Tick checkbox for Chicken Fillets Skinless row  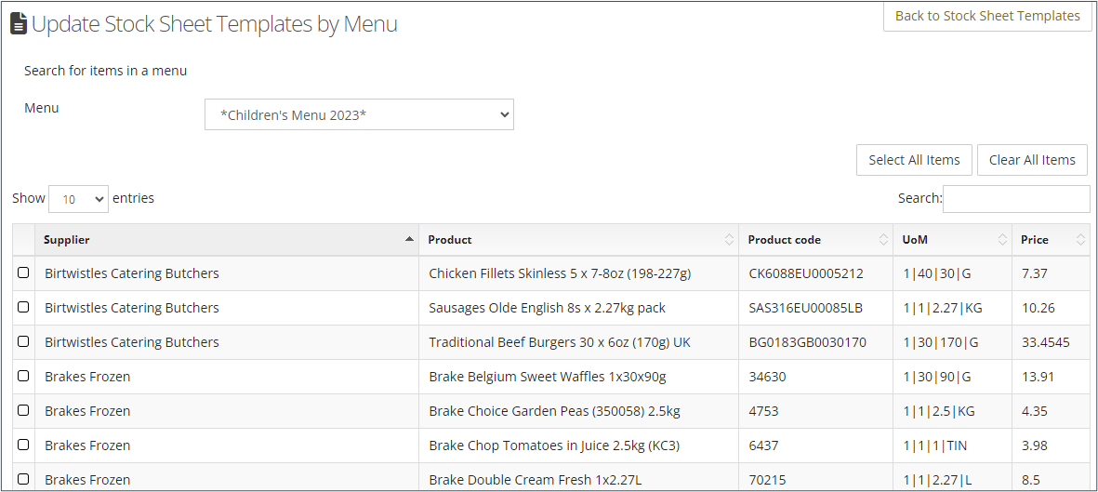(x=23, y=273)
